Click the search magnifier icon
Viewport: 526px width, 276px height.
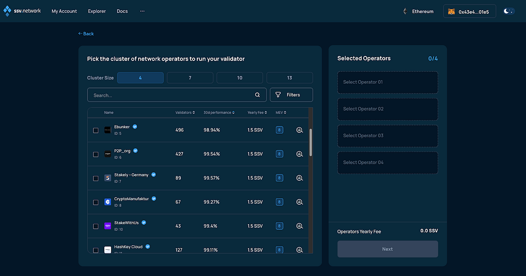[257, 95]
